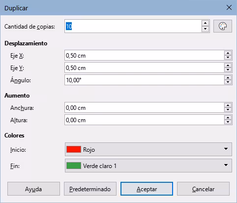Decrease Anchura value with down spinner arrow
The width and height of the screenshot is (237, 203).
click(x=228, y=109)
